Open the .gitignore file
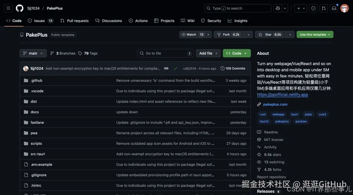The height and width of the screenshot is (195, 353). pos(39,175)
